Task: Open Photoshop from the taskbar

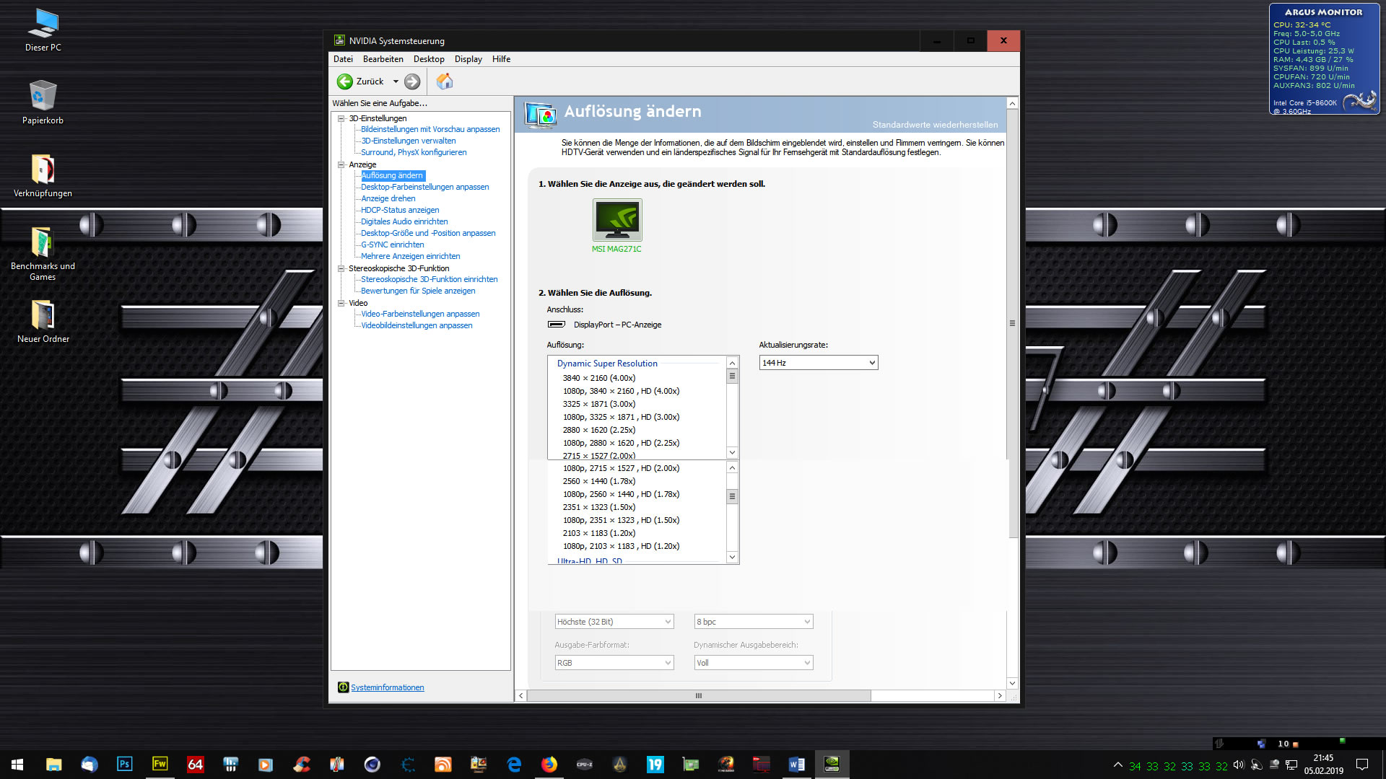Action: (124, 764)
